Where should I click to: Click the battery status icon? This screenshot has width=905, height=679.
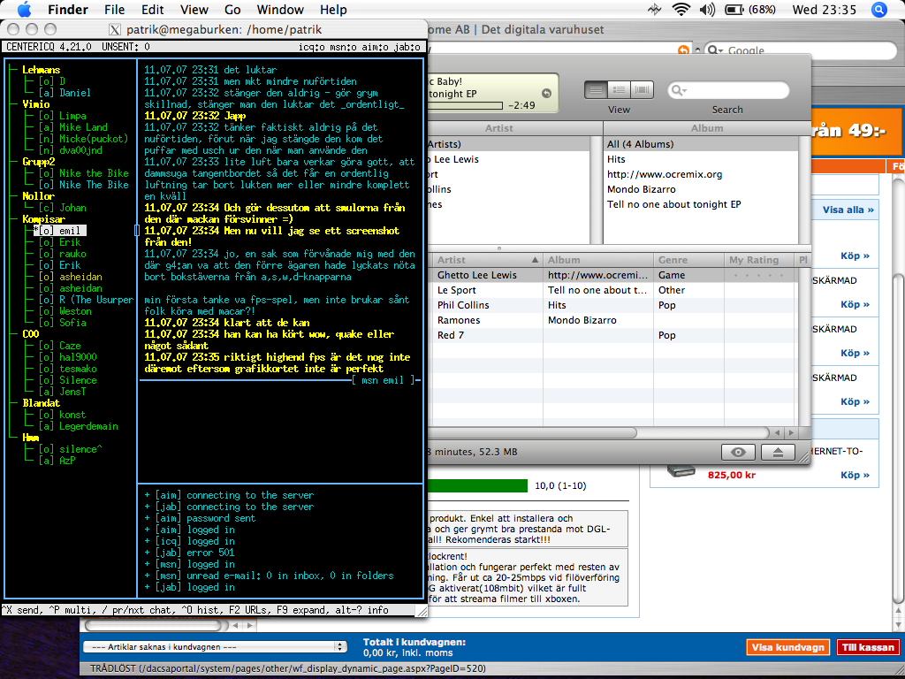[x=734, y=9]
